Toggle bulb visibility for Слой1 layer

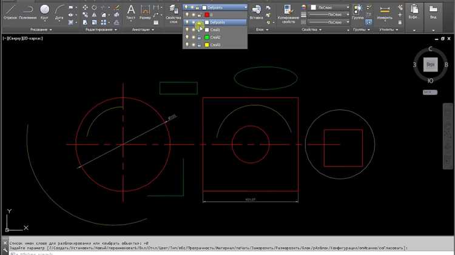point(187,30)
